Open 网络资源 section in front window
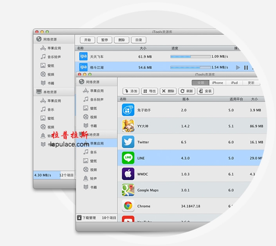This screenshot has width=276, height=246. pos(97,82)
